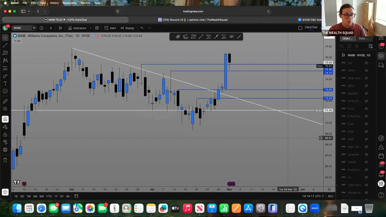Open the chats speech bubble panel

click(x=381, y=65)
